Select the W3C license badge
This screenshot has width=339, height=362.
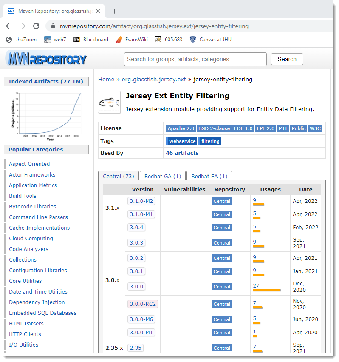315,128
